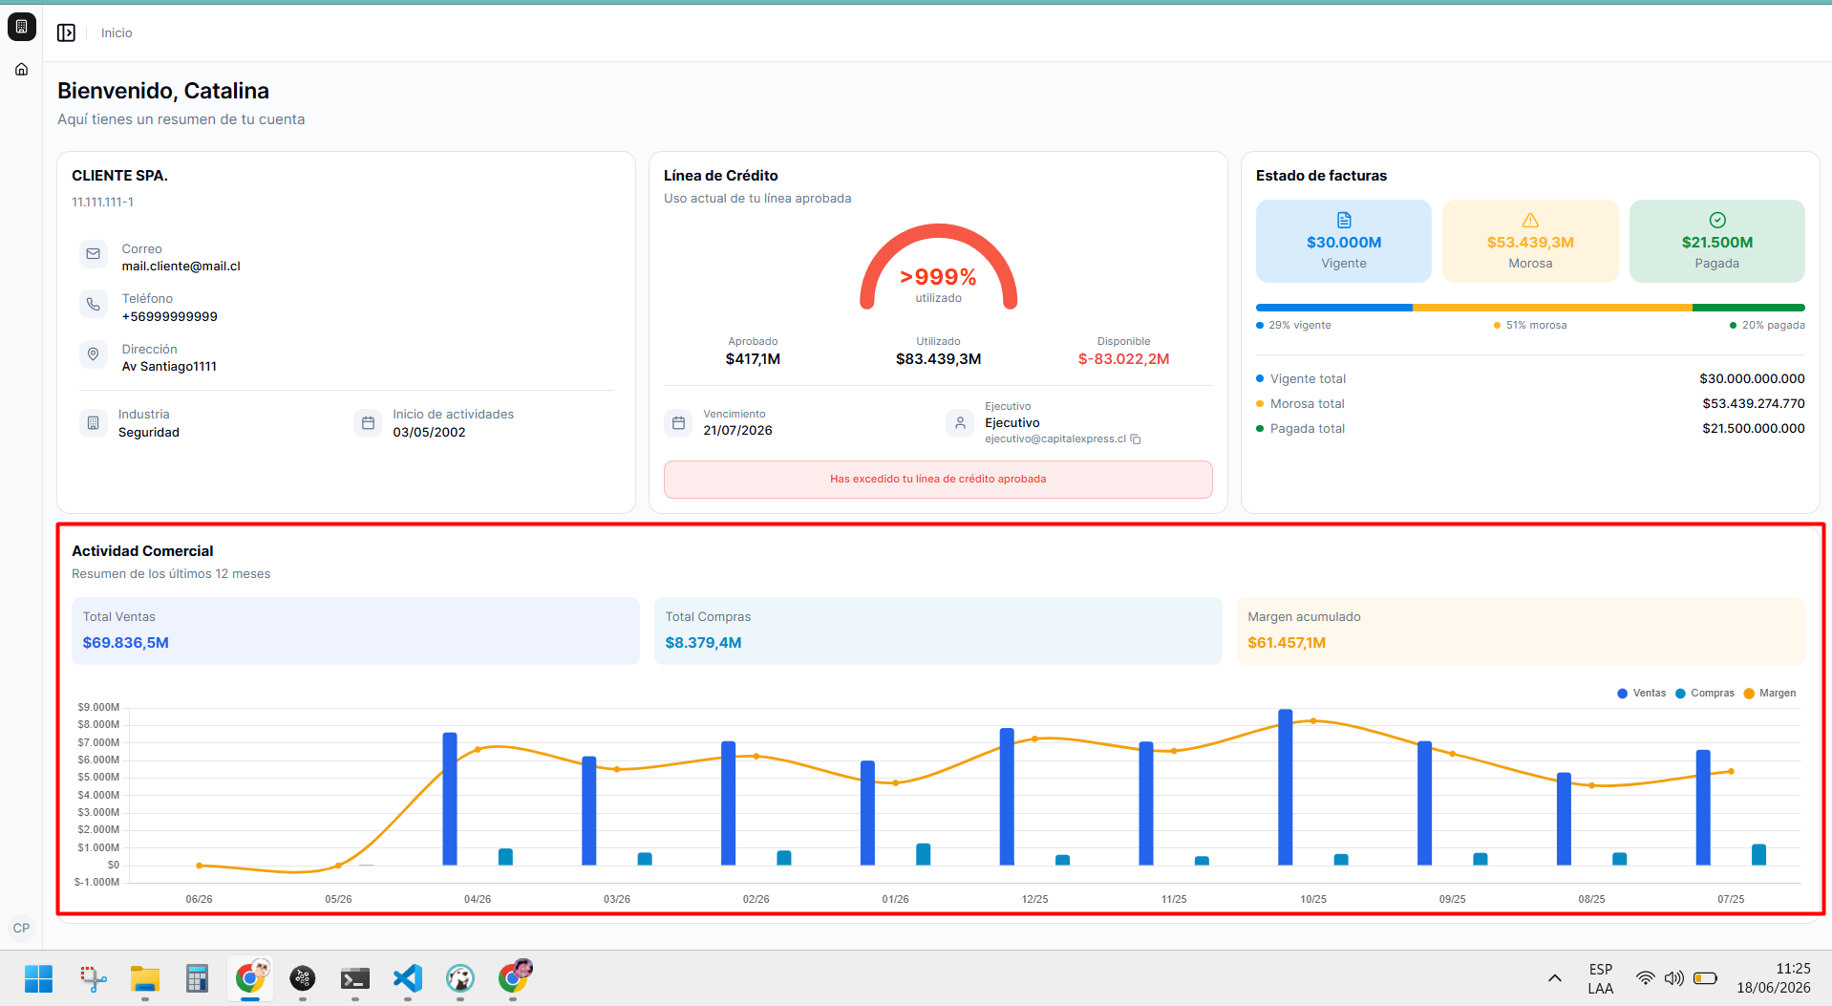Click the ejecutivo@capitalexpress.cl email

(x=1055, y=439)
